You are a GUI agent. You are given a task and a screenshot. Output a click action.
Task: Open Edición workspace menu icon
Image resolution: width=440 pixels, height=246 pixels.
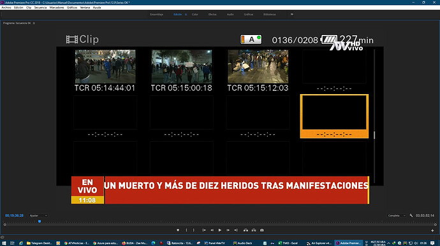point(186,14)
